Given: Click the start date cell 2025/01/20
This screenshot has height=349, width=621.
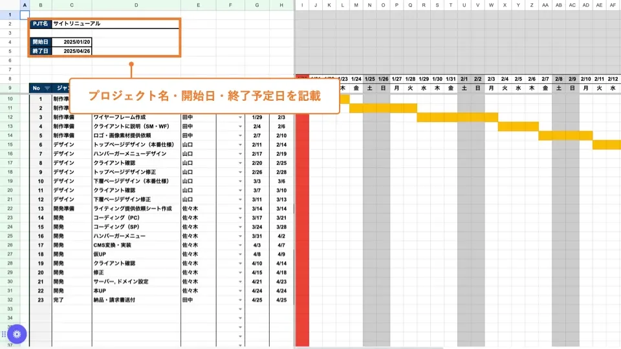Looking at the screenshot, I should pyautogui.click(x=72, y=41).
